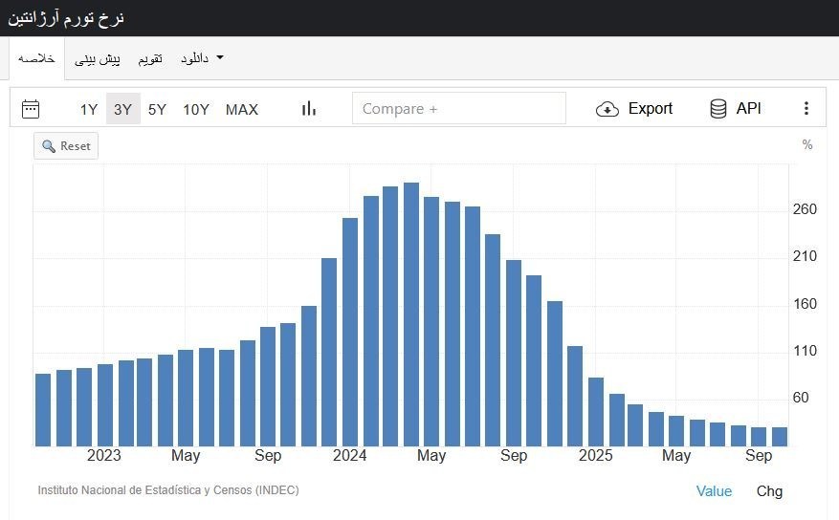Click the API database icon
839x520 pixels.
pos(718,109)
